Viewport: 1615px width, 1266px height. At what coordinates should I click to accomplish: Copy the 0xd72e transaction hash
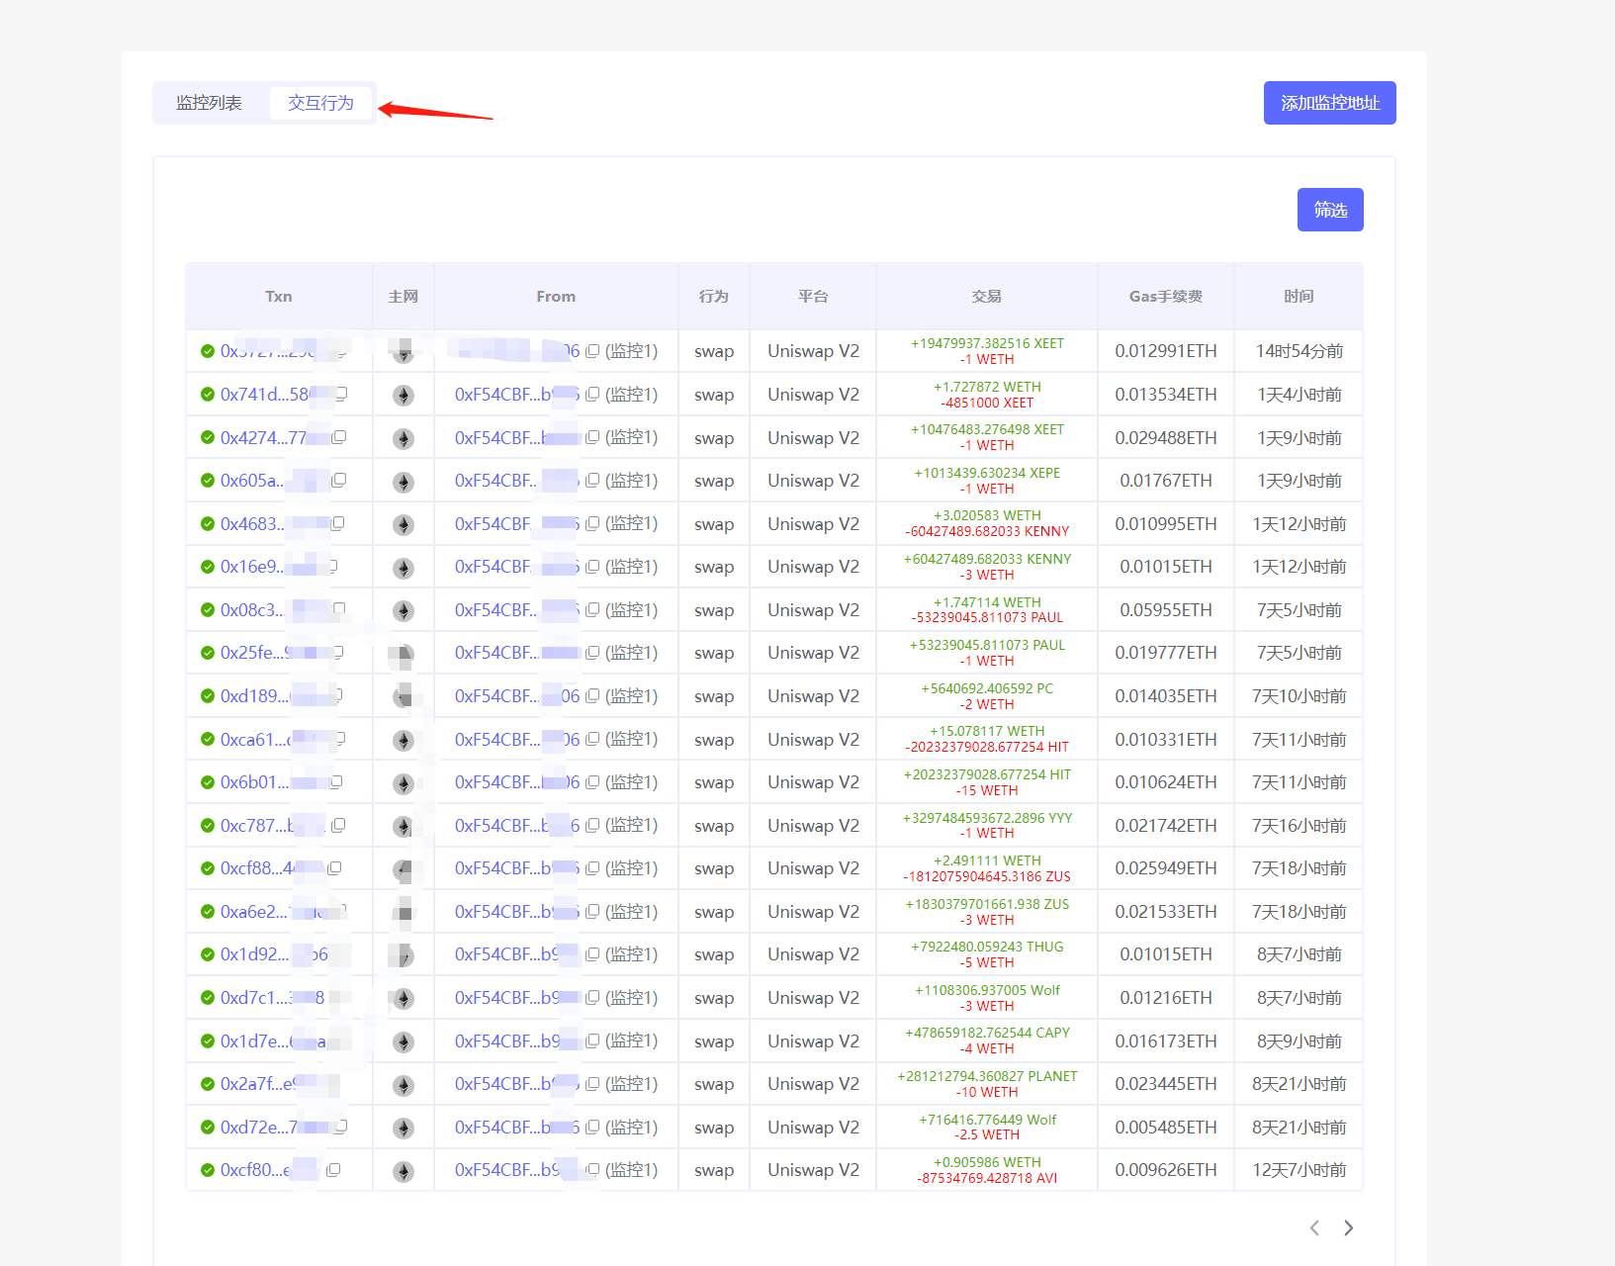coord(340,1127)
